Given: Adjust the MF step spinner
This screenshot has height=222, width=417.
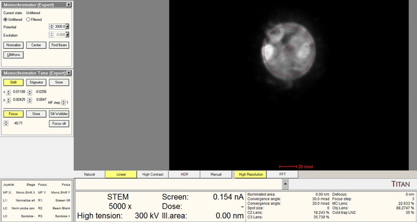Looking at the screenshot, I should [x=63, y=103].
